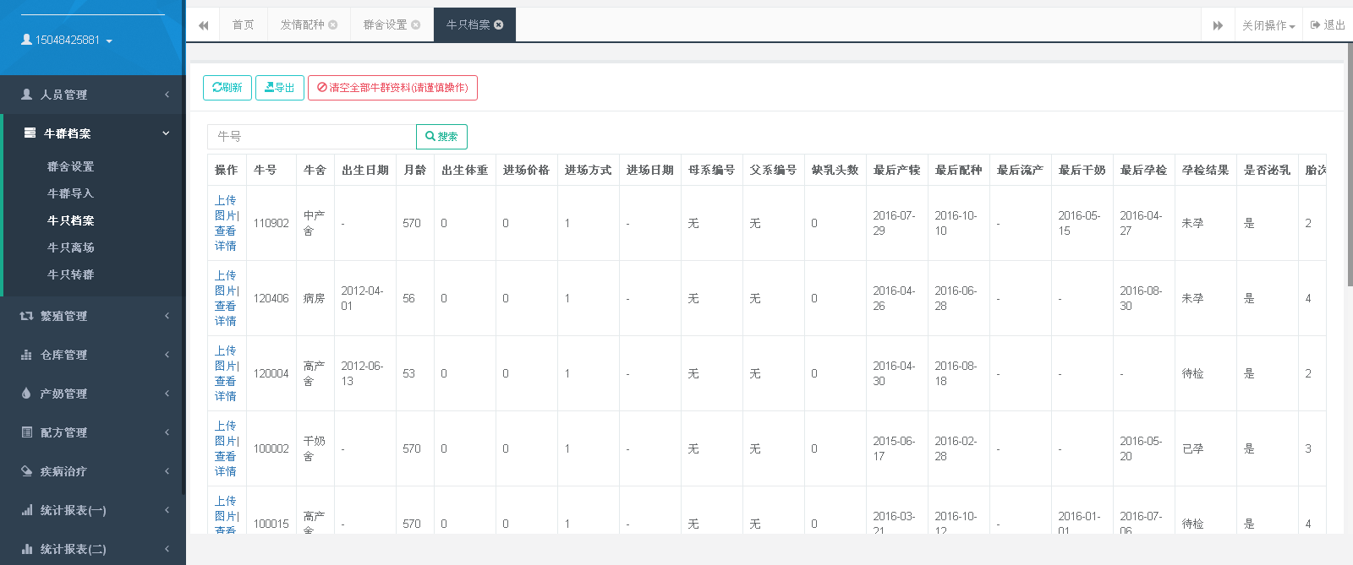Click birth date 2012-06-13 cell
Viewport: 1353px width, 565px height.
coord(364,373)
